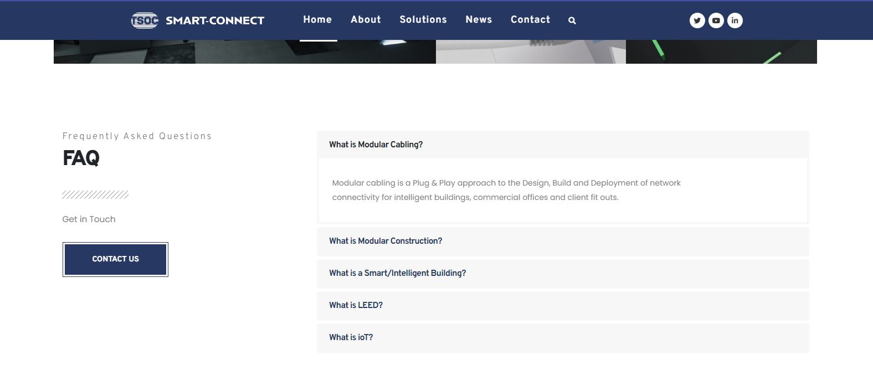Click the Frequently Asked Questions subtitle
Viewport: 873px width, 385px height.
pos(137,136)
